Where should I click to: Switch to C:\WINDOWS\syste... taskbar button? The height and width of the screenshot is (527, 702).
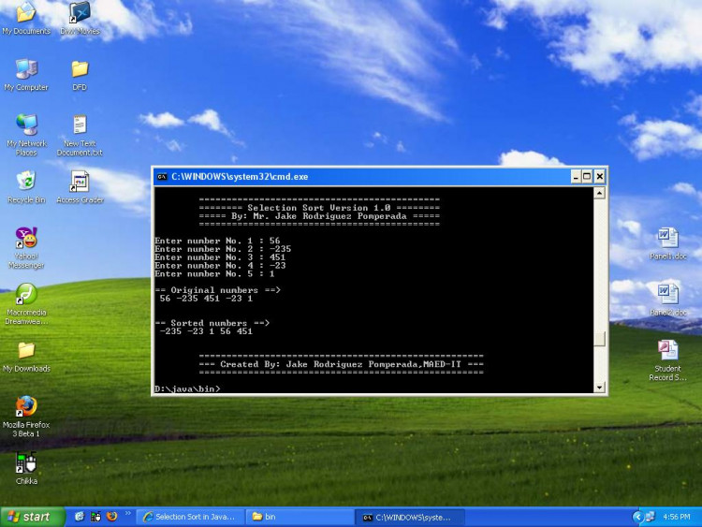(410, 517)
